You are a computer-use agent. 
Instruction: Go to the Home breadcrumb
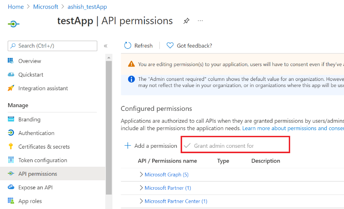[16, 7]
